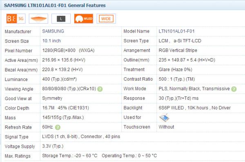Click the 'Refresh Rate' row label

(18, 127)
